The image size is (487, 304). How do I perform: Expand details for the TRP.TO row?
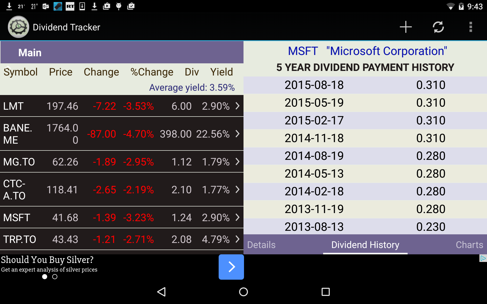237,239
